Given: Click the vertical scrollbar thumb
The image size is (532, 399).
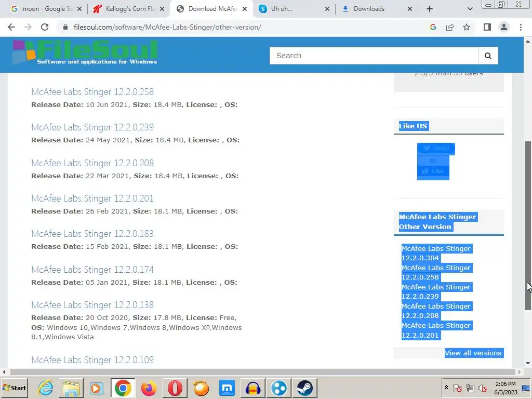Looking at the screenshot, I should 528,225.
